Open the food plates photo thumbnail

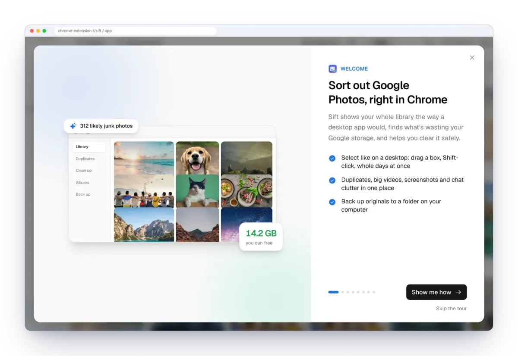(246, 191)
